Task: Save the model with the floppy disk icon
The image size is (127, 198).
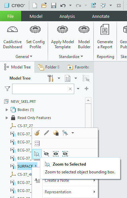Action: [53, 5]
